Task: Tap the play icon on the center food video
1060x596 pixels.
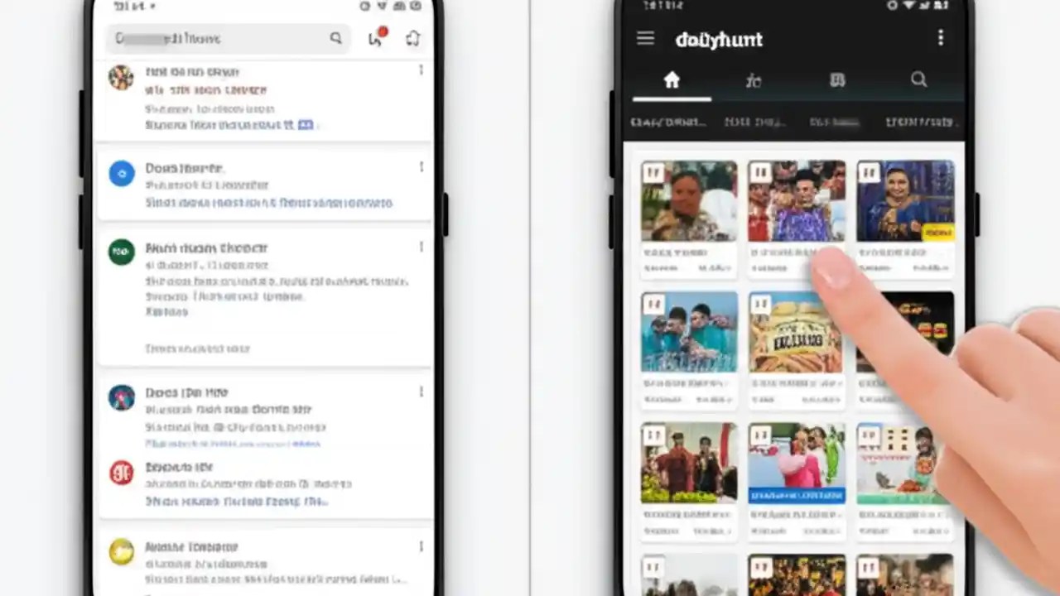Action: point(759,303)
